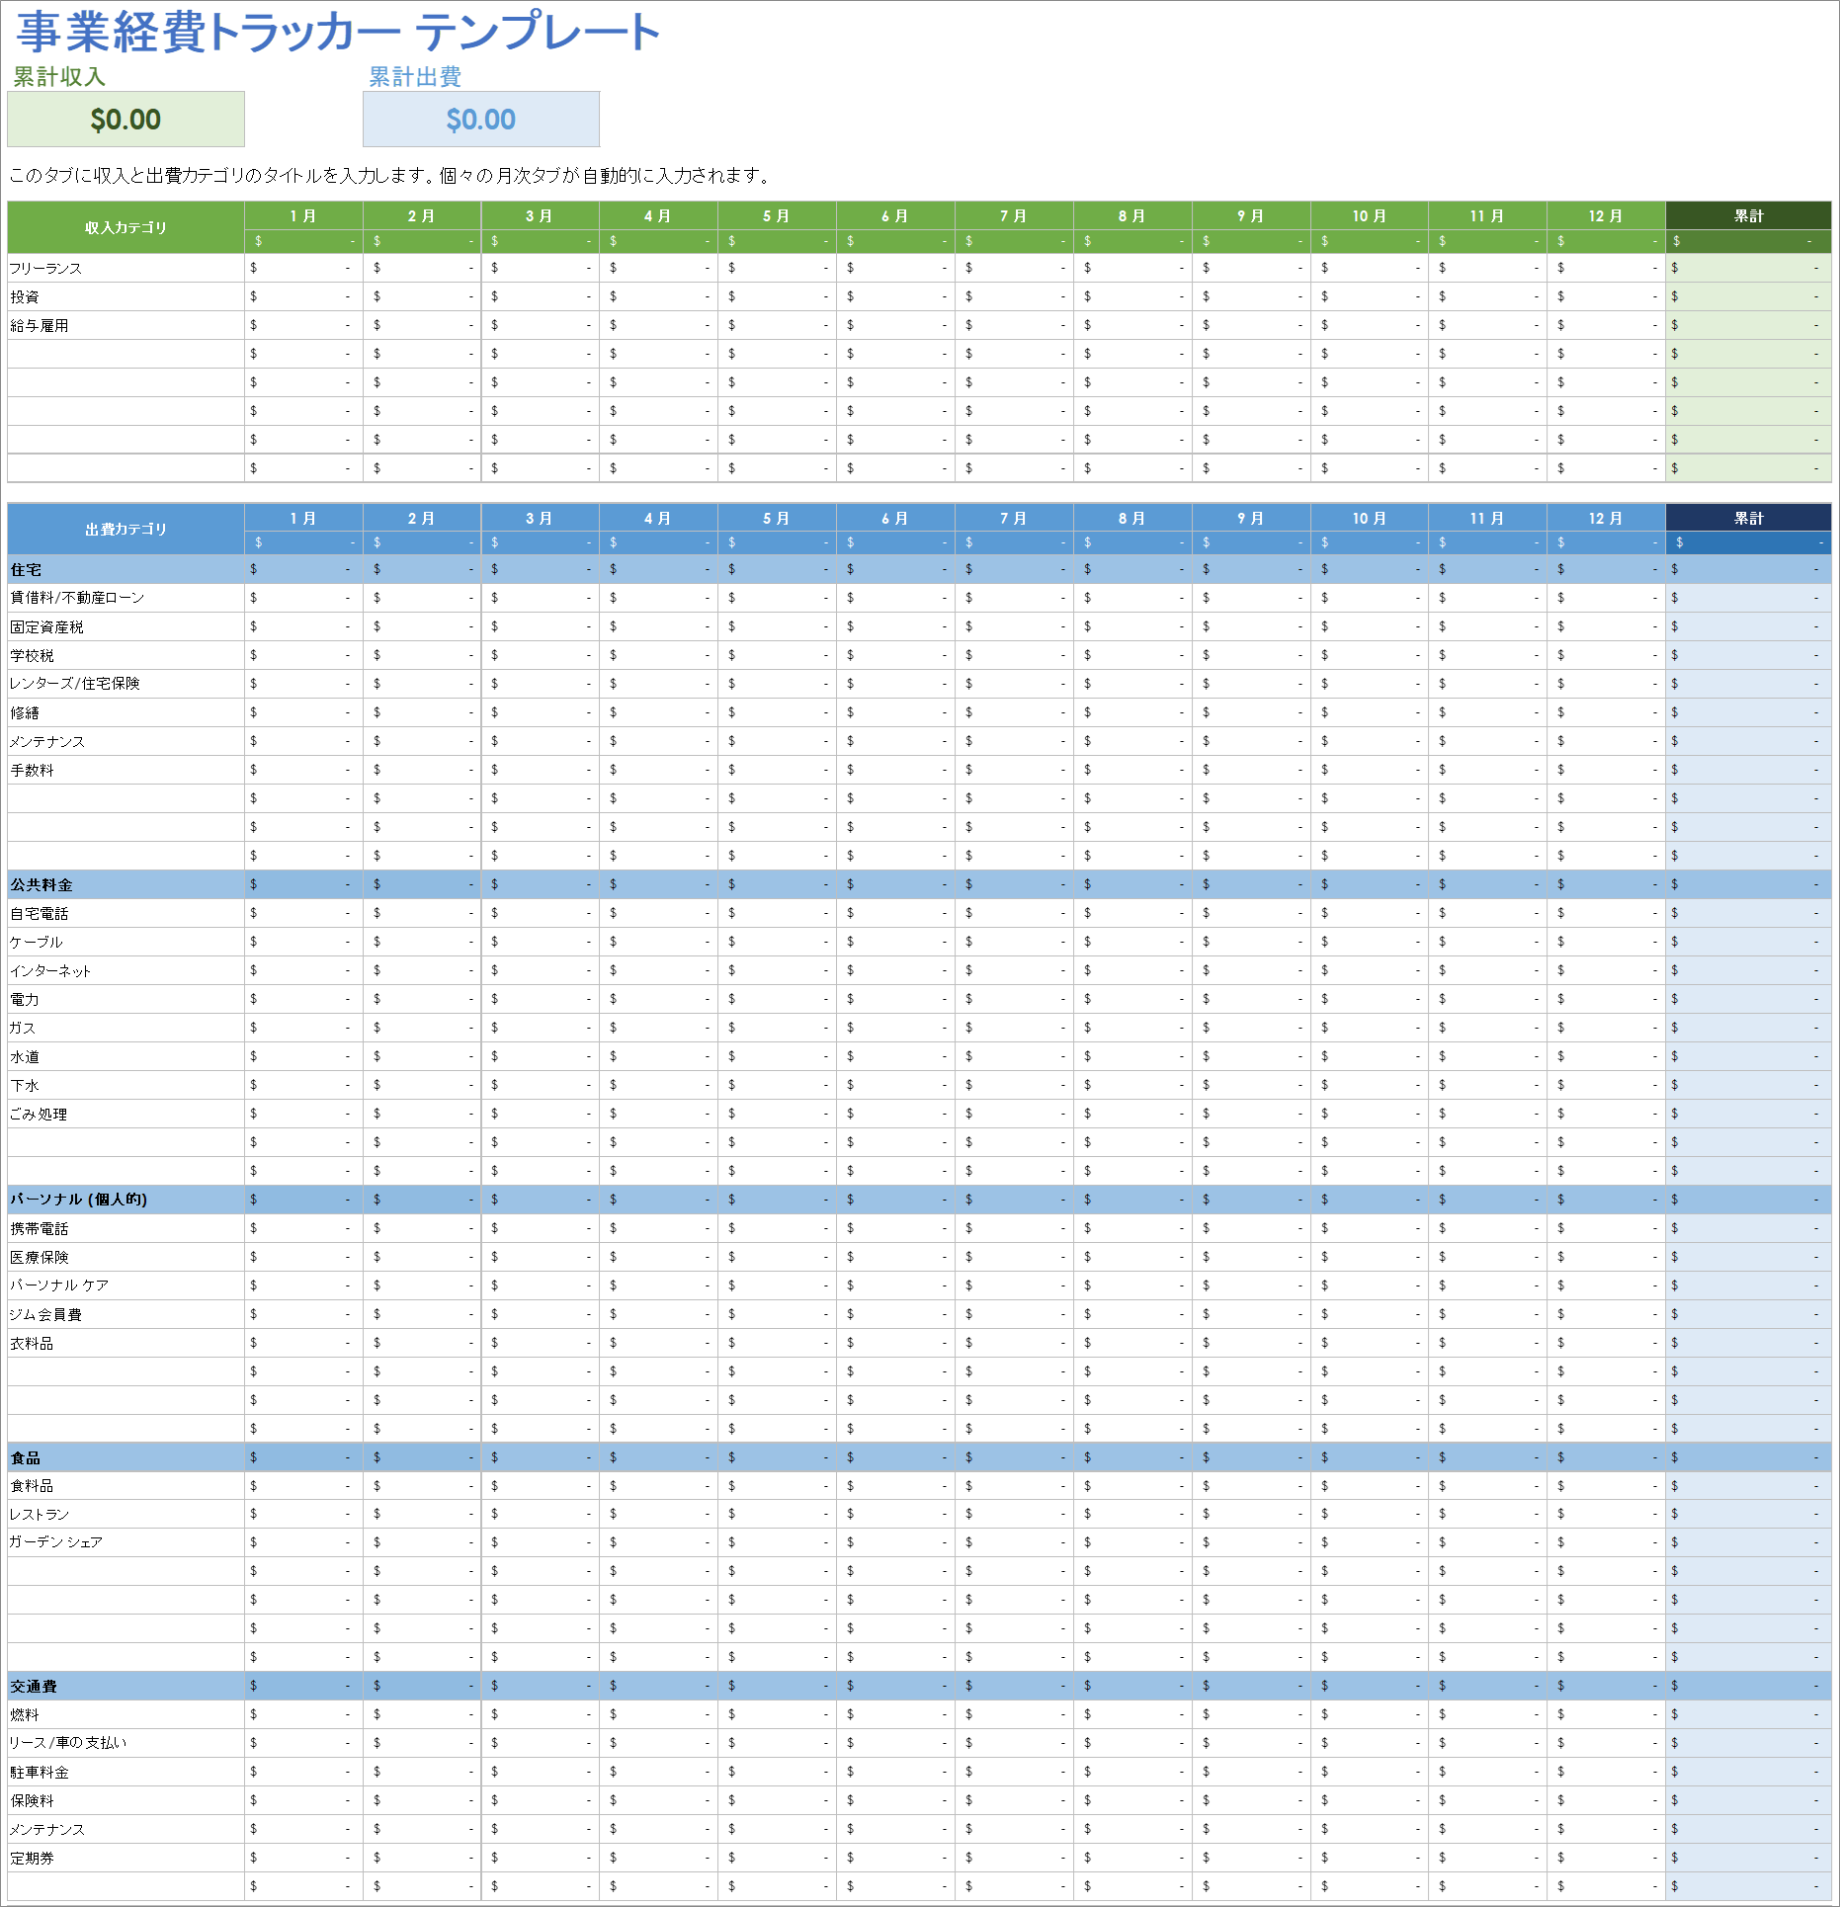Image resolution: width=1840 pixels, height=1907 pixels.
Task: Select the レストラン cell
Action: (125, 1514)
